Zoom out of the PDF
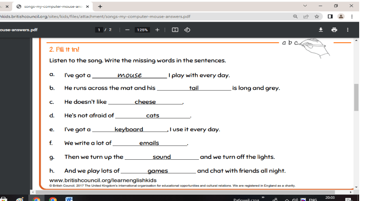Viewport: 378px width, 201px height. pyautogui.click(x=127, y=30)
